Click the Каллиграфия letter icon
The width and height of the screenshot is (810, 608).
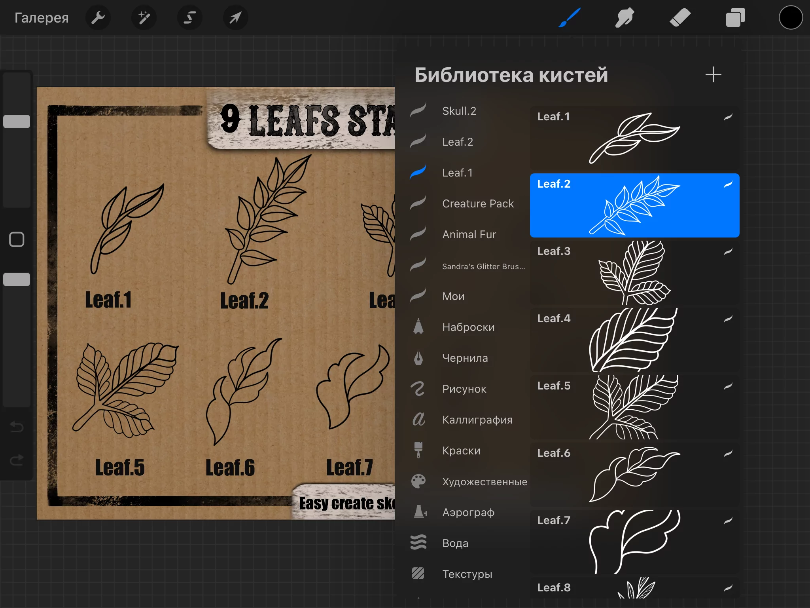[x=418, y=419]
